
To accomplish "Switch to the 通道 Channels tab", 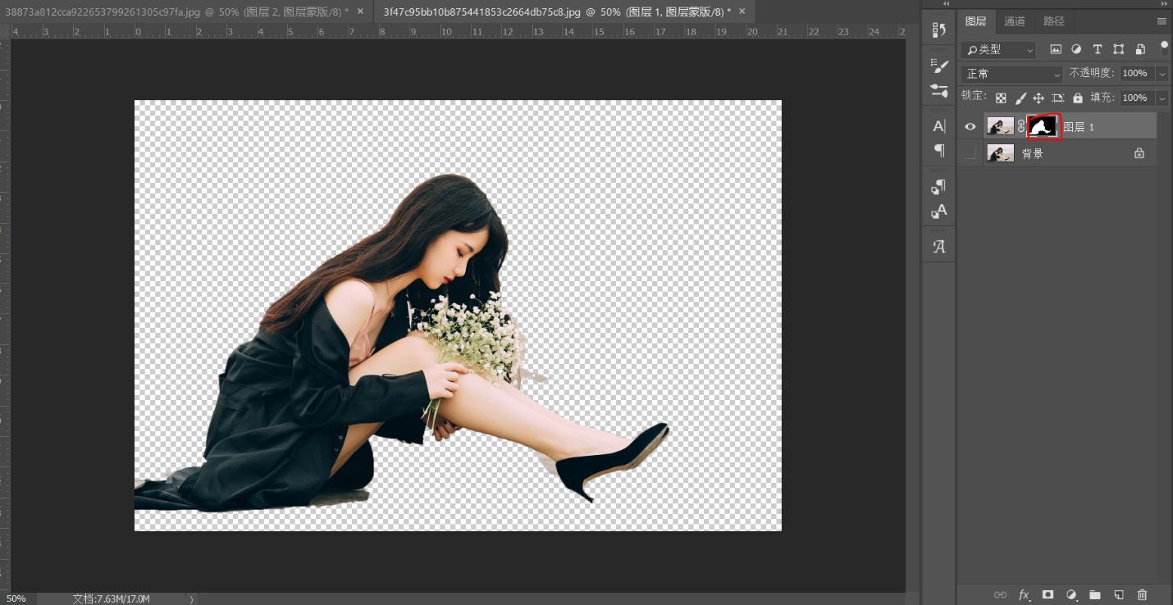I will tap(1015, 21).
